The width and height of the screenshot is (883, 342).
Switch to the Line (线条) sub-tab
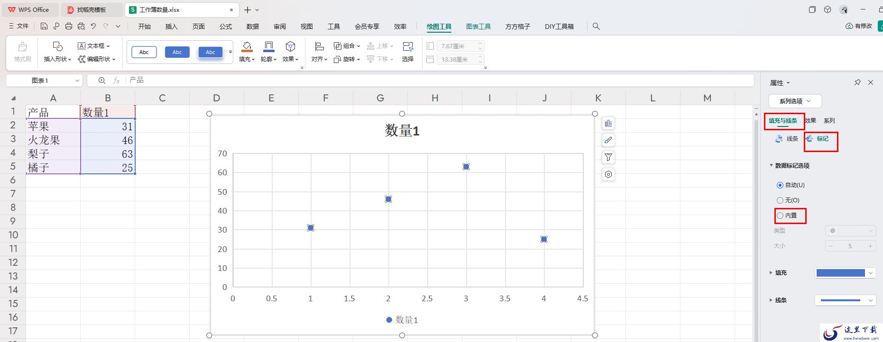(x=787, y=139)
